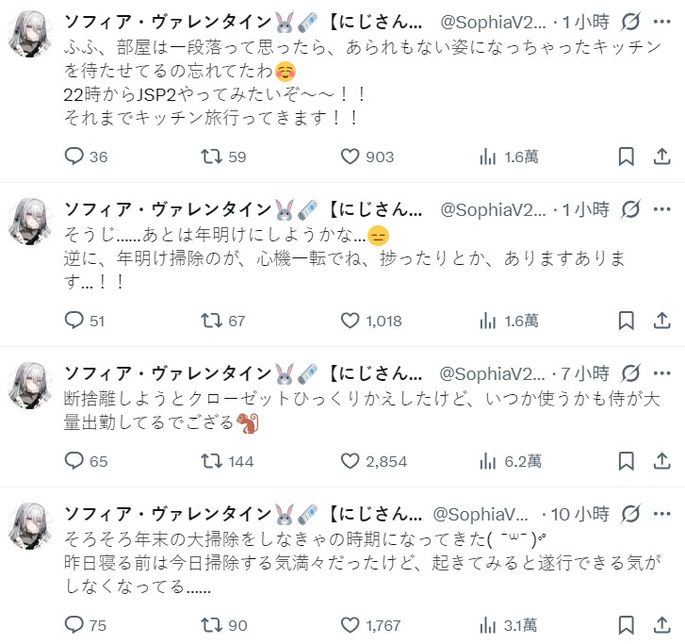The height and width of the screenshot is (644, 685).
Task: Like the tweet with 903 likes
Action: pos(351,157)
